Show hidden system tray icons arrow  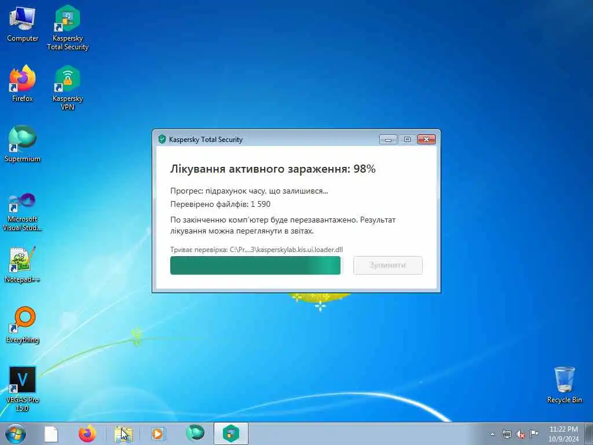[492, 435]
